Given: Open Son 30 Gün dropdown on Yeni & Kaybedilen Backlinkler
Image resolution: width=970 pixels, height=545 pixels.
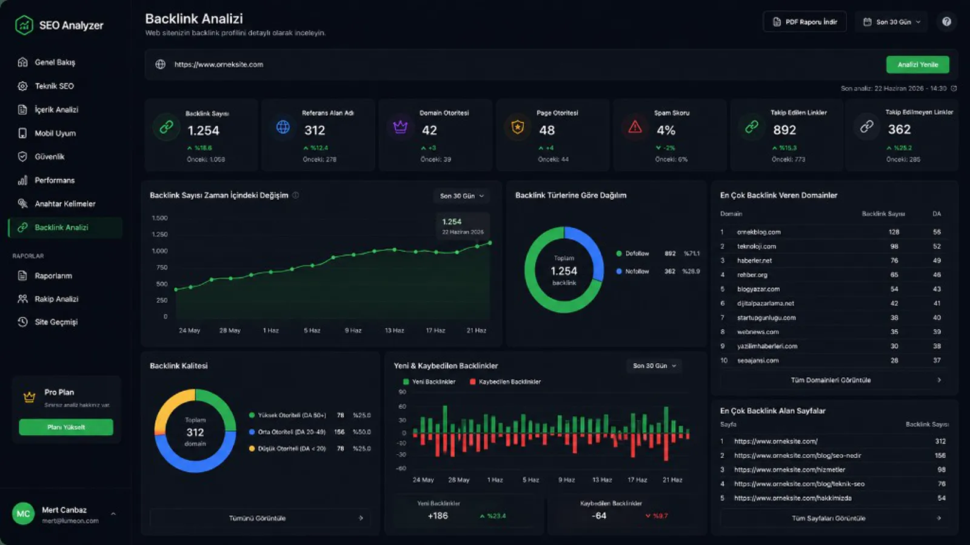Looking at the screenshot, I should coord(654,366).
